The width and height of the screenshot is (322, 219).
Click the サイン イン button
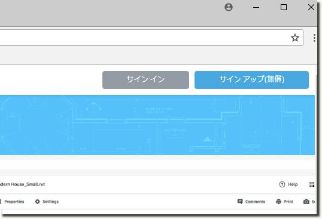click(145, 80)
